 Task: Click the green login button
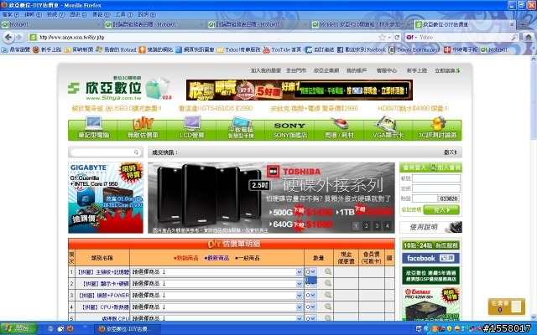(x=441, y=209)
